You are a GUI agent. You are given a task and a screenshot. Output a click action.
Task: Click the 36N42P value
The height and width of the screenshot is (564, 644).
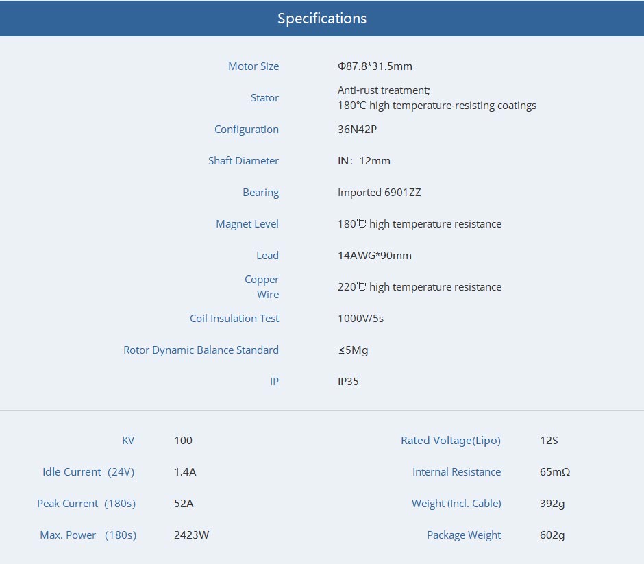[x=357, y=130]
